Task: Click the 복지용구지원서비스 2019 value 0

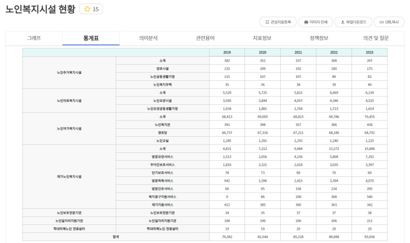Action: [x=227, y=197]
